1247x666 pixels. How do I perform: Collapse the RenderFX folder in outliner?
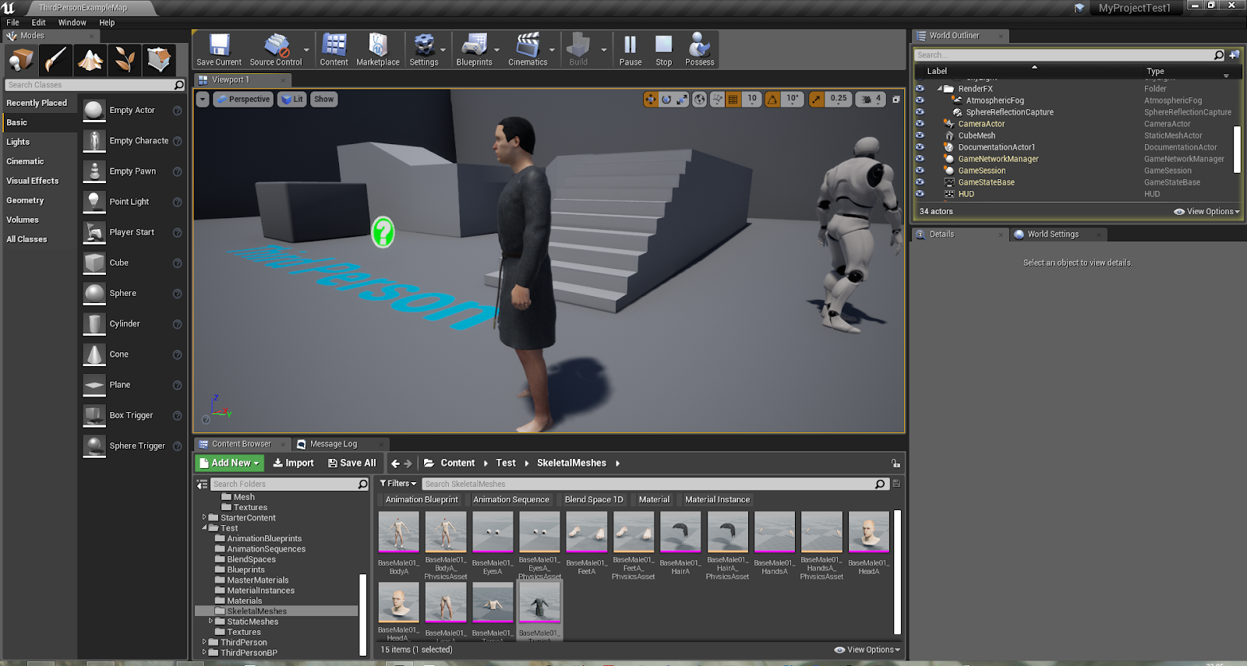coord(940,89)
